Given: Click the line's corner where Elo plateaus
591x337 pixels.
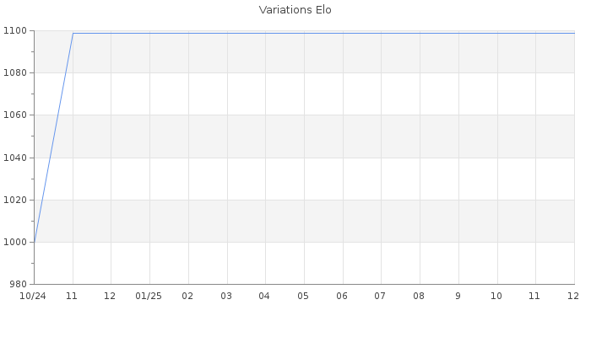Looking at the screenshot, I should 73,33.
